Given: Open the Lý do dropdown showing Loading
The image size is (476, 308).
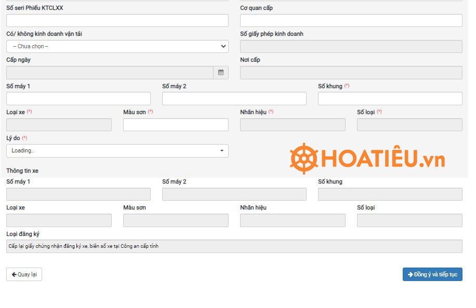Looking at the screenshot, I should click(117, 151).
